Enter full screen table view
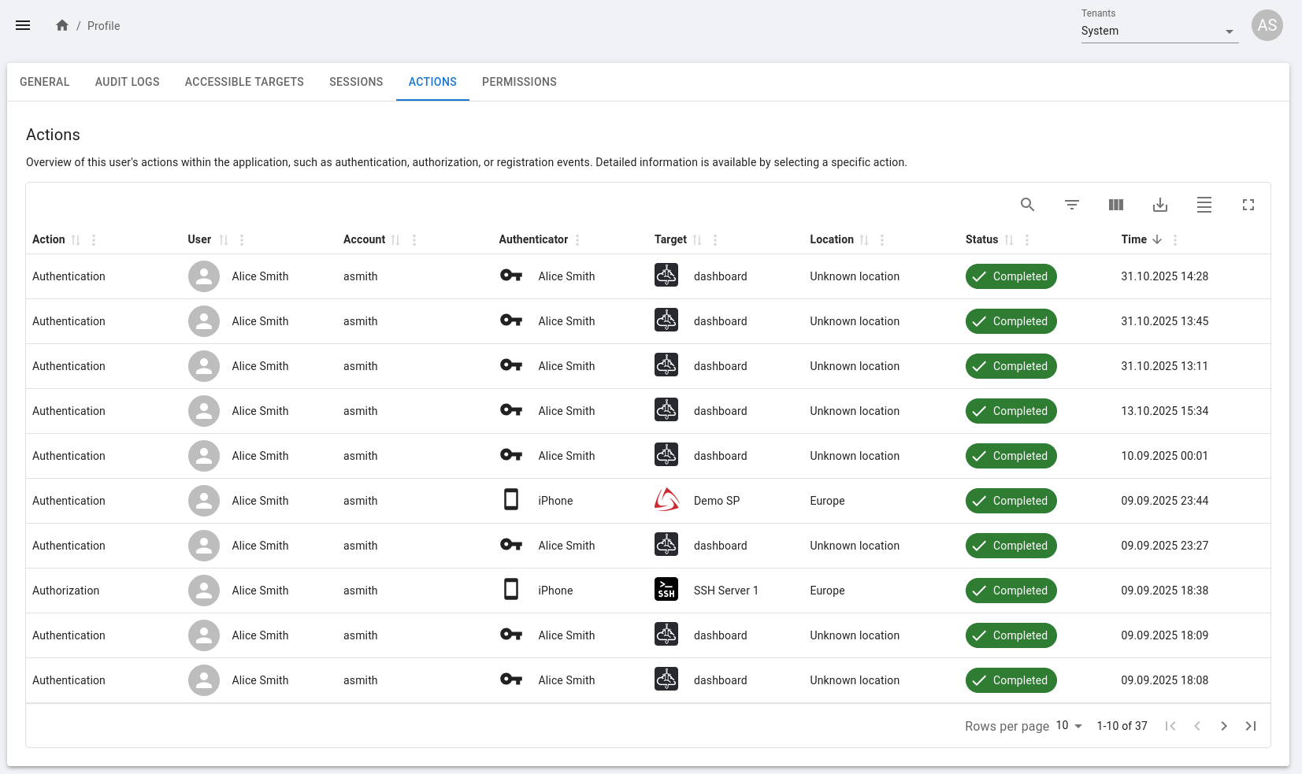The height and width of the screenshot is (774, 1302). 1248,205
